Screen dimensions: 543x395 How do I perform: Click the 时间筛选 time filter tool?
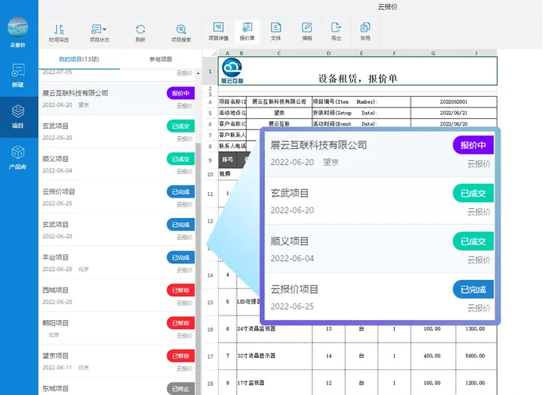coord(58,33)
